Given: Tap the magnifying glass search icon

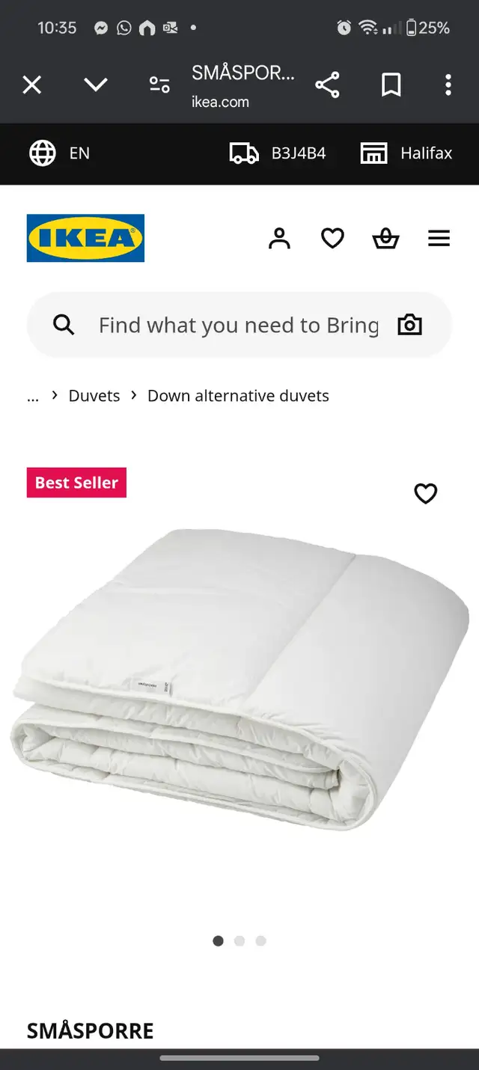Looking at the screenshot, I should tap(64, 325).
